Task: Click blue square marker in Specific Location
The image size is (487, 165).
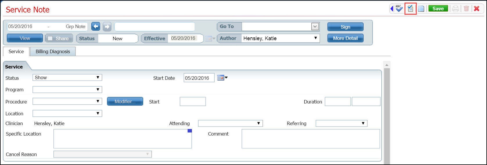Action: [190, 131]
